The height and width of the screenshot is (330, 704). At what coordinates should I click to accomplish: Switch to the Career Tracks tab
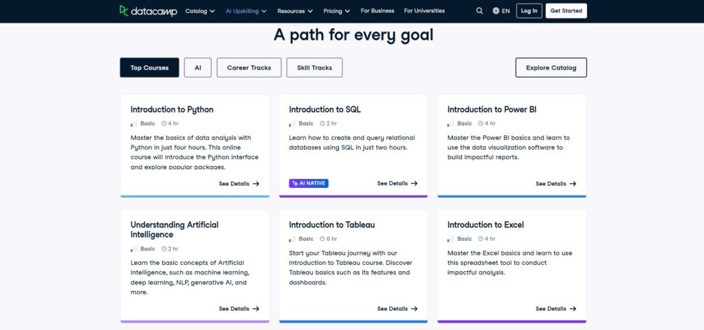click(249, 68)
